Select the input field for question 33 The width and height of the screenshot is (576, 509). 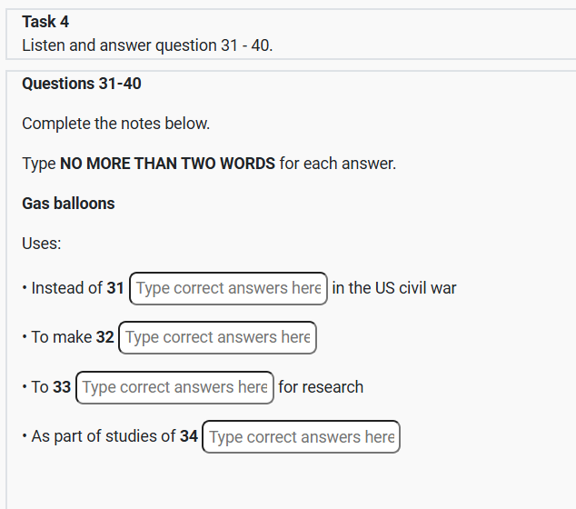pos(174,387)
